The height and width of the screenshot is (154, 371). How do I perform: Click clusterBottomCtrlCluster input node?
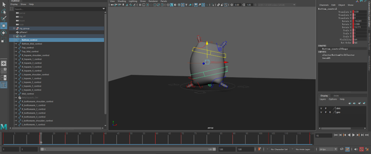tap(338, 55)
